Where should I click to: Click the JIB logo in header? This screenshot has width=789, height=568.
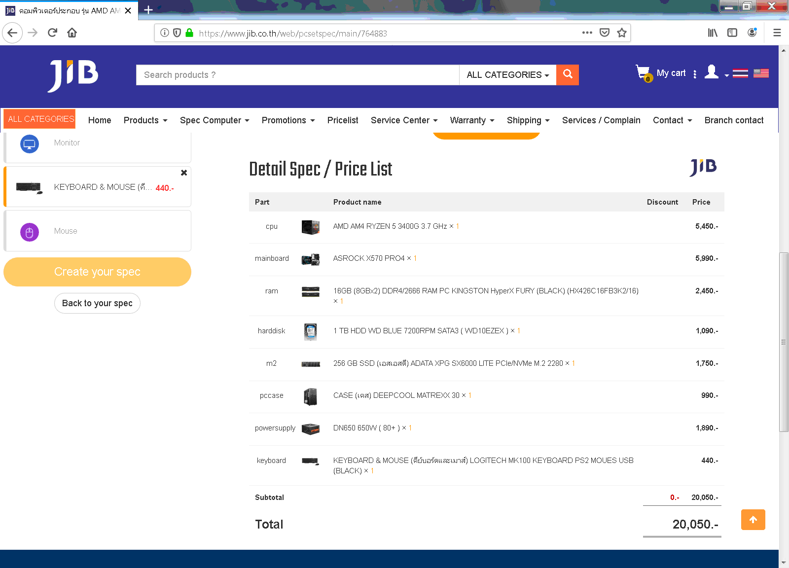73,75
